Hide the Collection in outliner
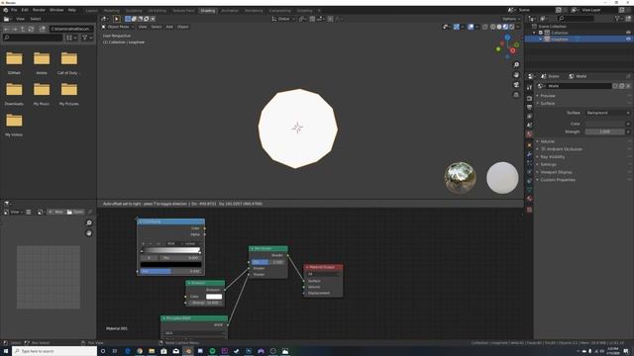This screenshot has height=356, width=634. [x=628, y=33]
